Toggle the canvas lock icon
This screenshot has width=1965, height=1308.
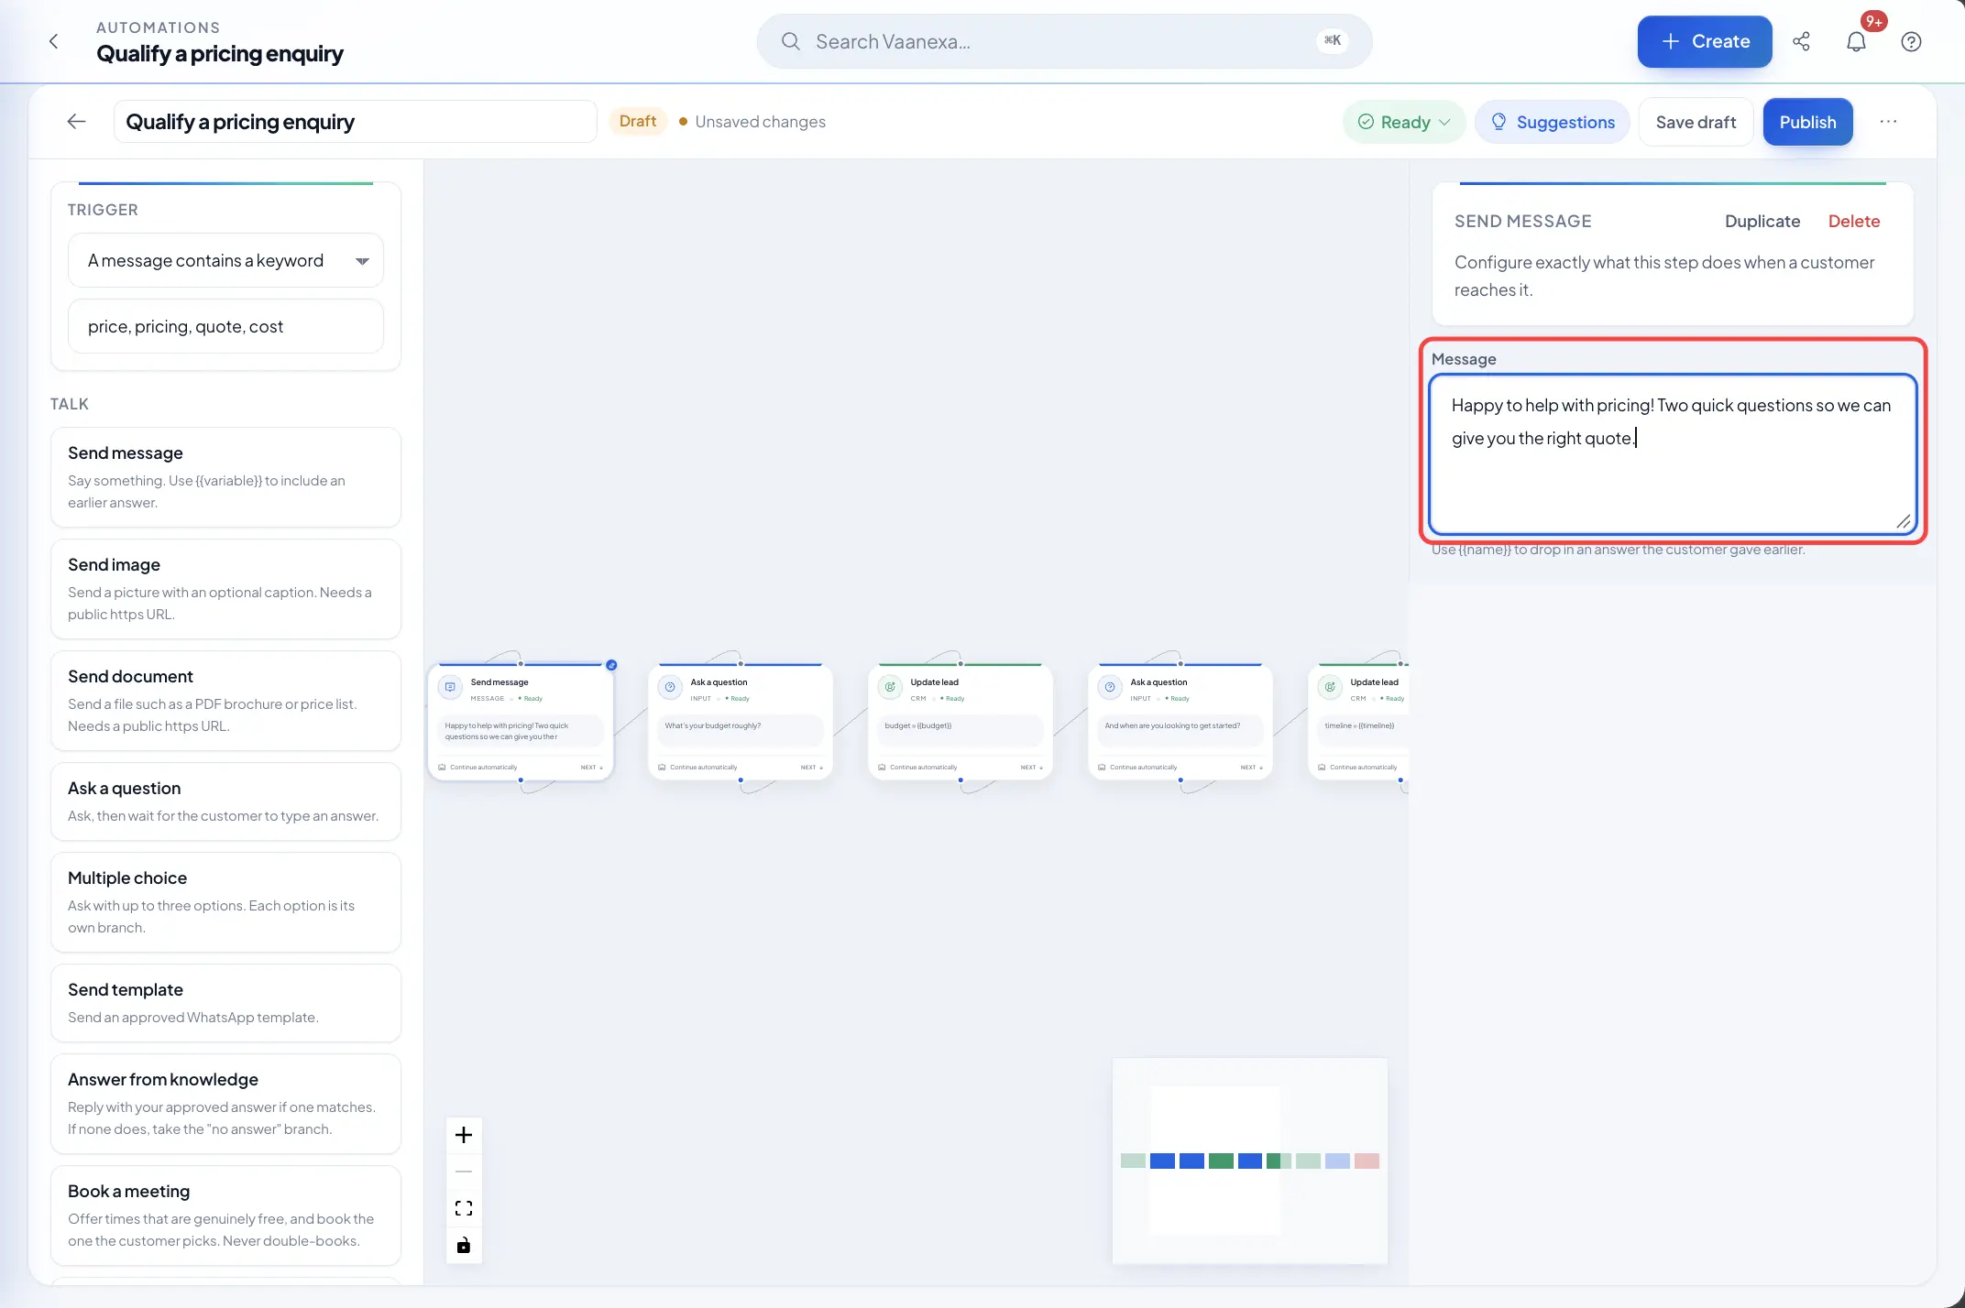point(464,1245)
